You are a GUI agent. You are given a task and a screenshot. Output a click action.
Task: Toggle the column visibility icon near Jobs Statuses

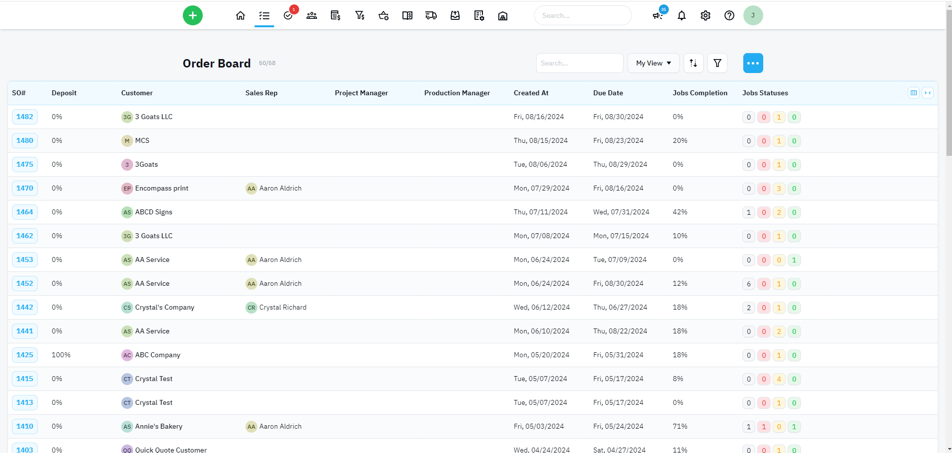[x=913, y=93]
